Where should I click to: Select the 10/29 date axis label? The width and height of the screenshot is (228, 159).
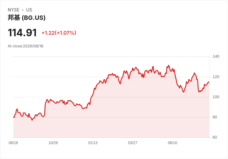[x=53, y=143]
